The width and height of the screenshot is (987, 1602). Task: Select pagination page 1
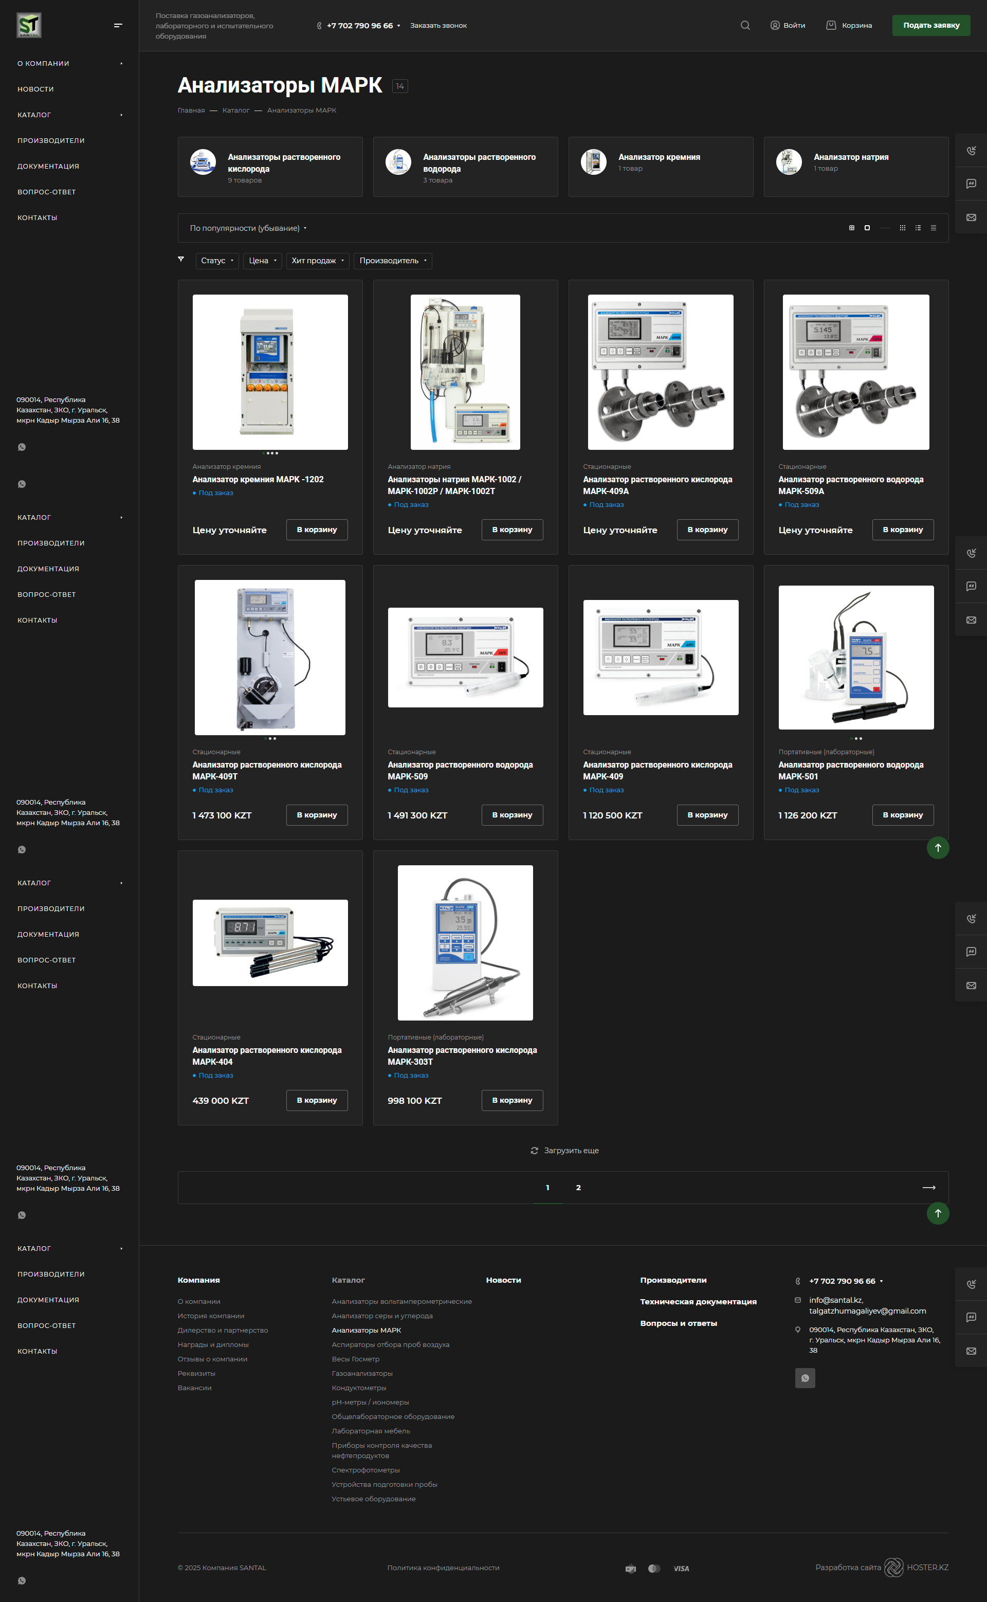point(547,1188)
